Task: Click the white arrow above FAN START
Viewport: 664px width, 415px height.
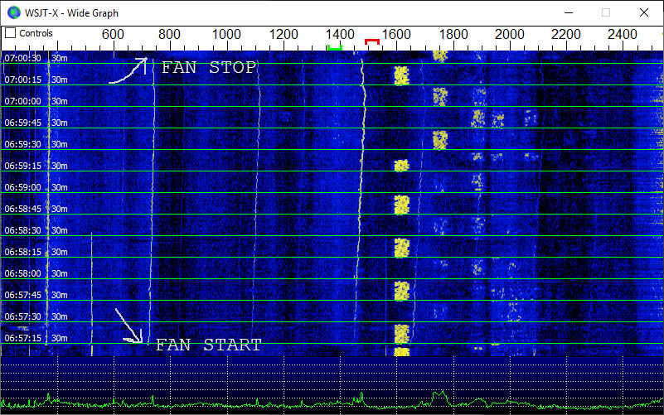Action: pos(127,325)
